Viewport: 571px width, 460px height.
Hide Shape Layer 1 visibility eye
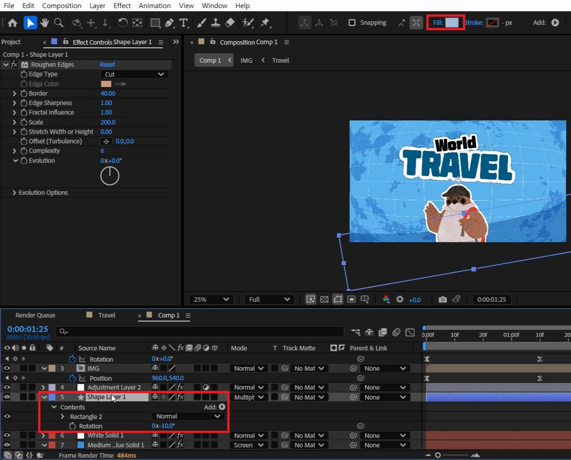[x=7, y=397]
